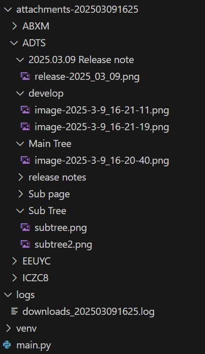Expand the ABXM folder chevron
Image resolution: width=205 pixels, height=354 pixels.
[x=14, y=26]
